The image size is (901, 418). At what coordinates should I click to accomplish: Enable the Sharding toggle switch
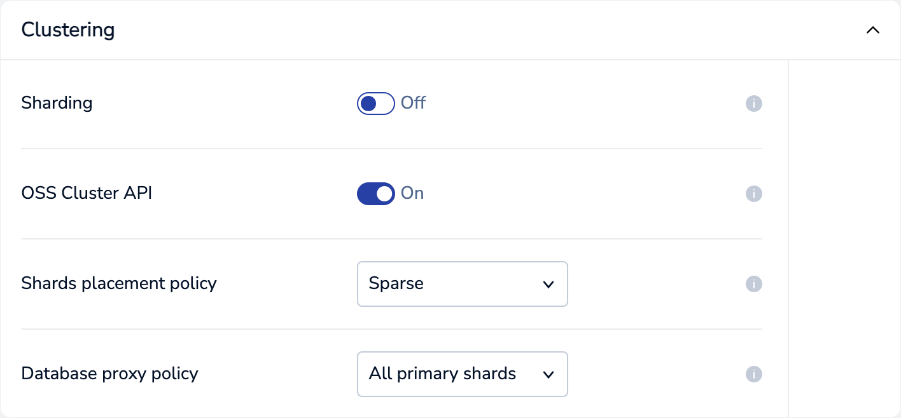(375, 103)
